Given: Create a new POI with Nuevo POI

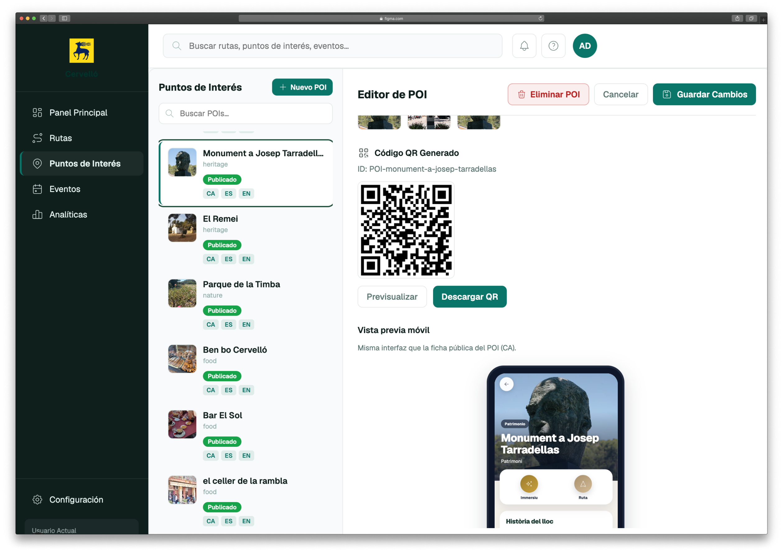Looking at the screenshot, I should click(302, 87).
